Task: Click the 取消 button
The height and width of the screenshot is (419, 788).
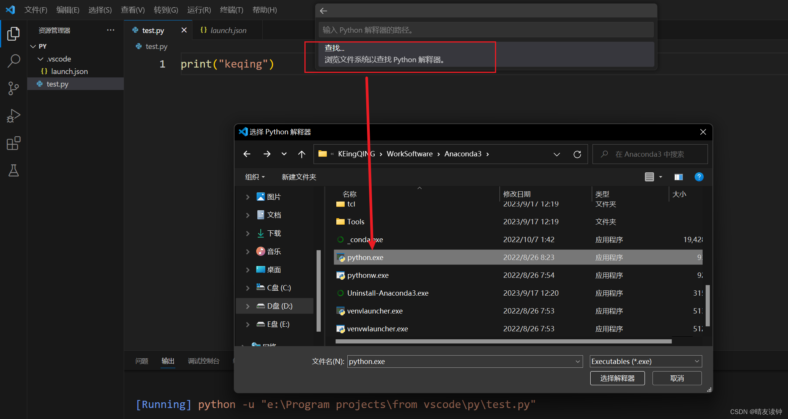Action: click(x=677, y=378)
